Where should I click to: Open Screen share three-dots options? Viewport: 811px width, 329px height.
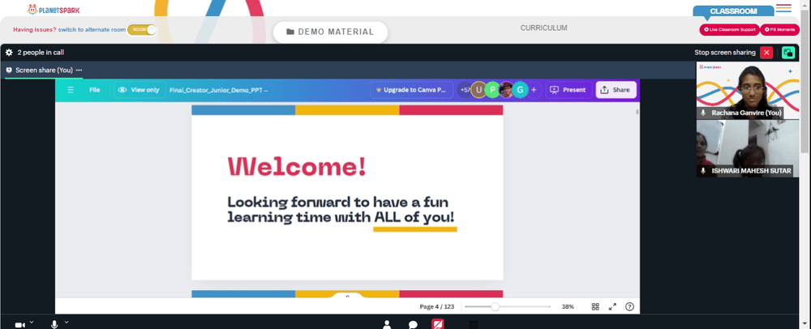tap(79, 70)
